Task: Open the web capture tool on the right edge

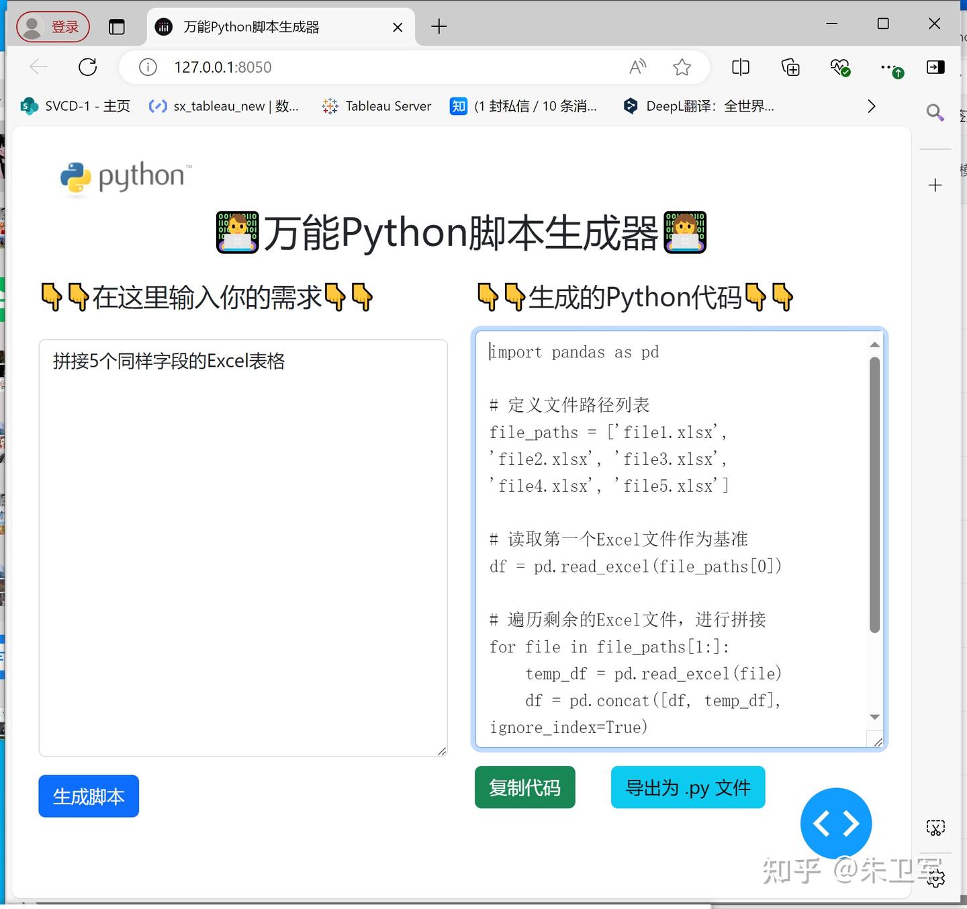Action: [935, 828]
